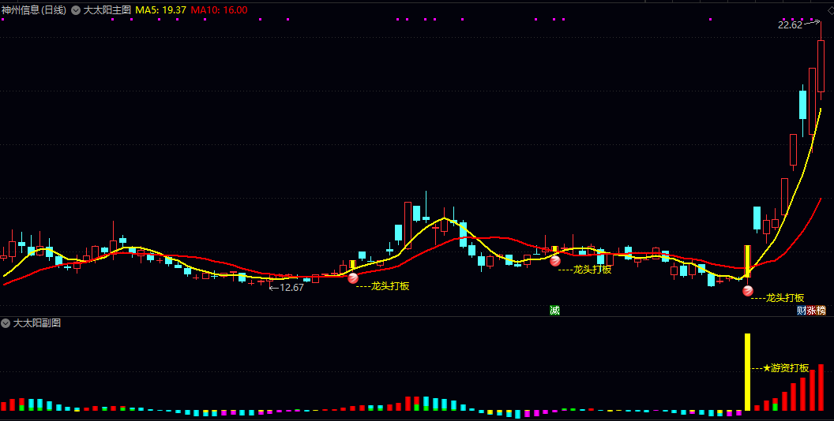Image resolution: width=834 pixels, height=421 pixels.
Task: Click the red 涨 badge
Action: click(811, 311)
